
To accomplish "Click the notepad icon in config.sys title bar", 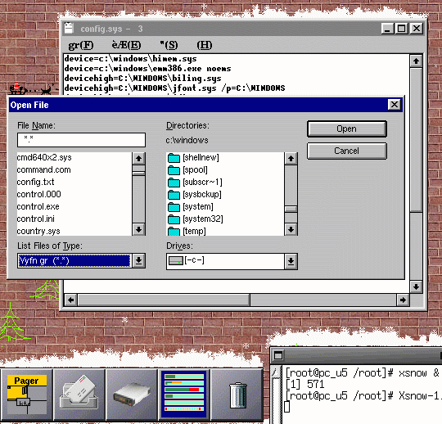I will pos(69,29).
